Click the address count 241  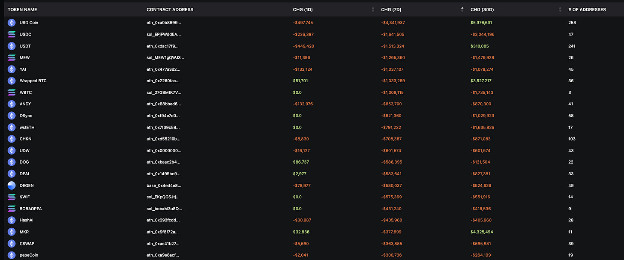pyautogui.click(x=572, y=46)
